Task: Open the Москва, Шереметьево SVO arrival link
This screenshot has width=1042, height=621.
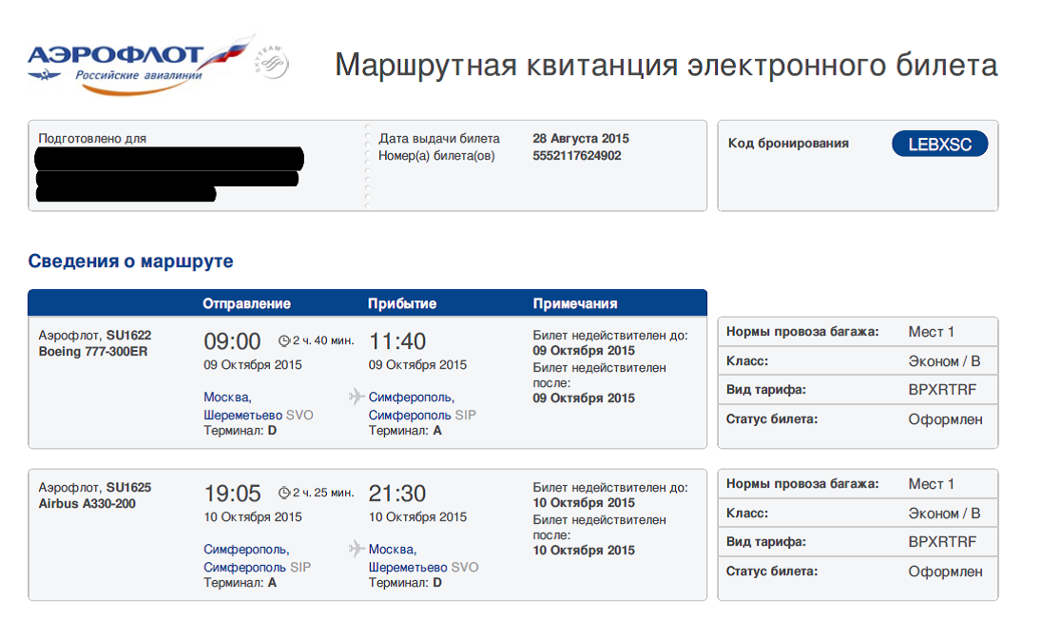Action: (423, 558)
